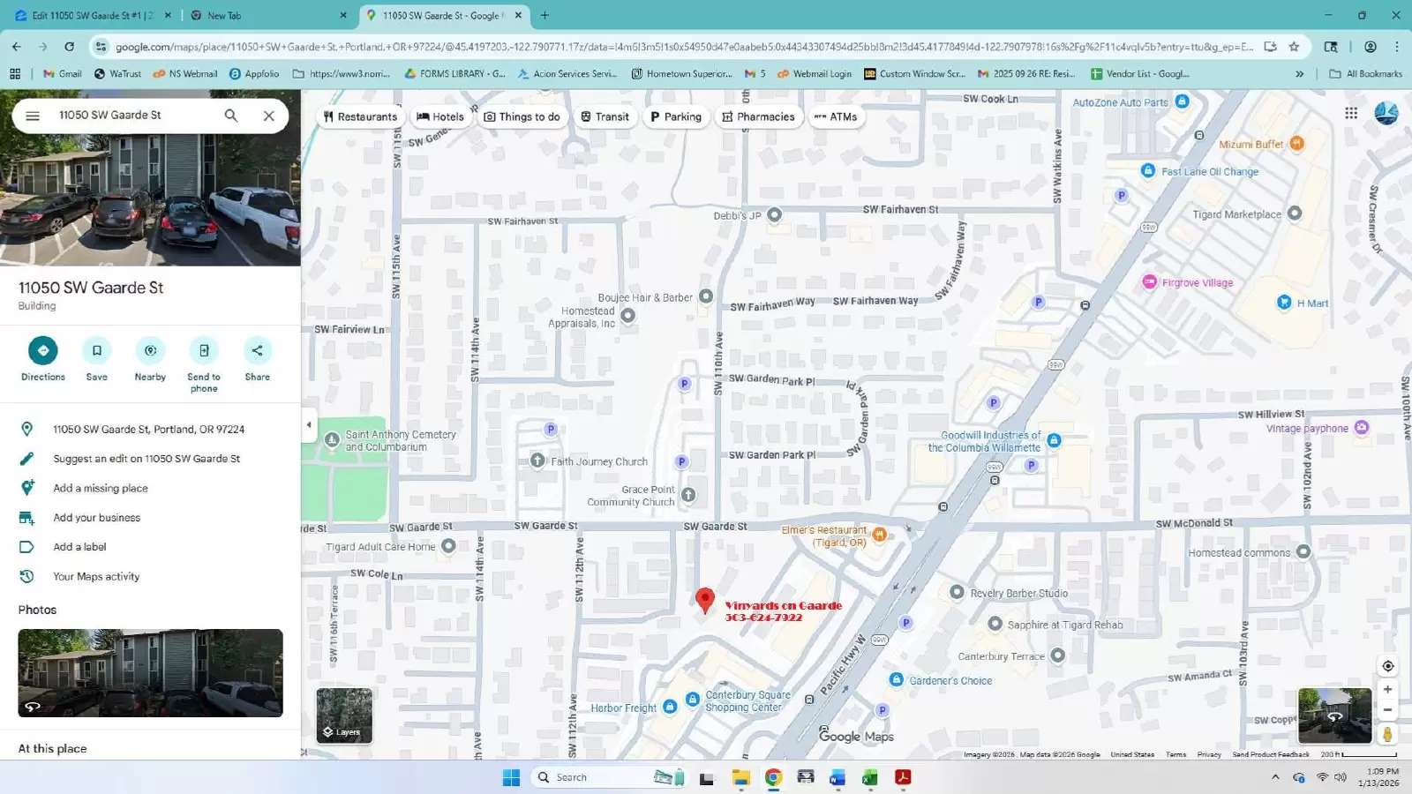Reload the current page
This screenshot has width=1412, height=794.
69,47
